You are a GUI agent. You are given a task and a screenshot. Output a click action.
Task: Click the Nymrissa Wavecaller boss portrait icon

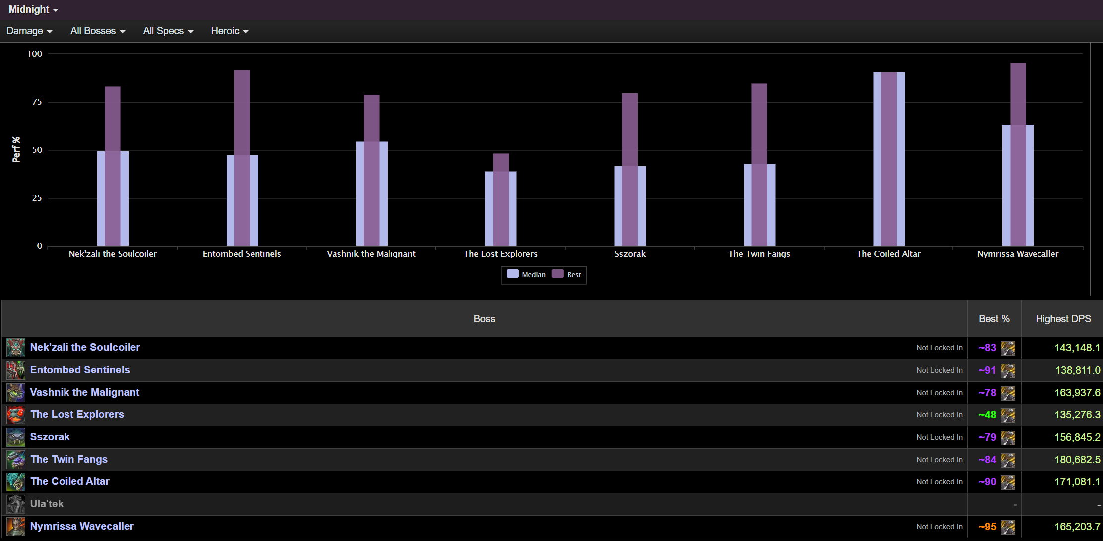pyautogui.click(x=16, y=527)
